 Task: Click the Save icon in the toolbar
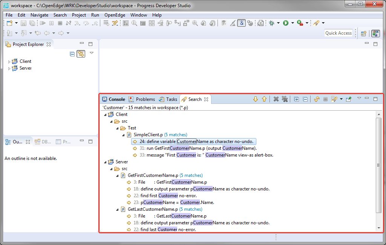pyautogui.click(x=23, y=23)
